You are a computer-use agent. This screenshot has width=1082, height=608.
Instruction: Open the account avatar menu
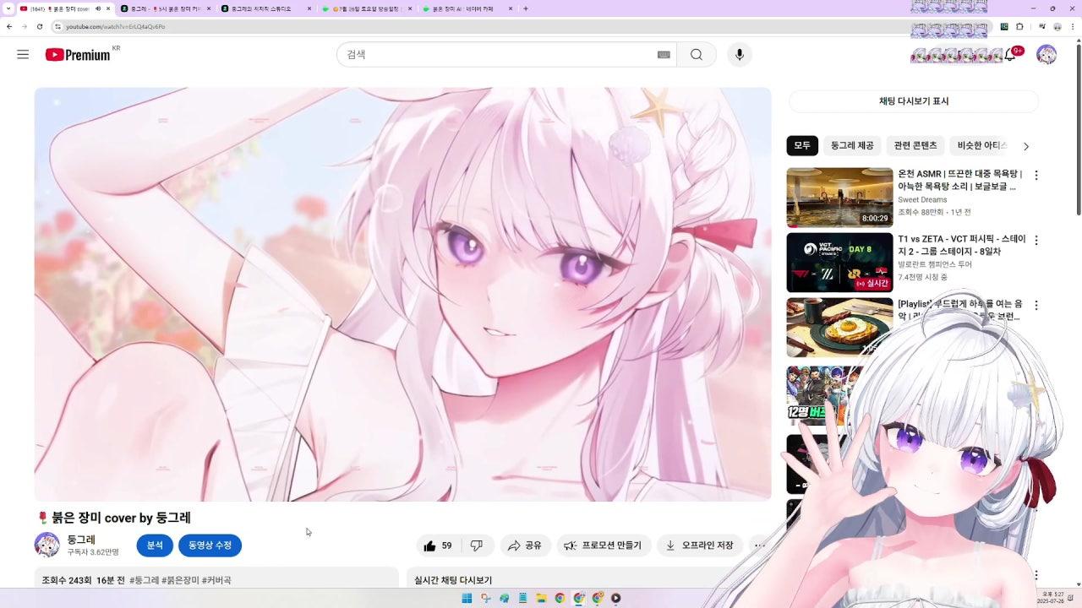tap(1046, 55)
